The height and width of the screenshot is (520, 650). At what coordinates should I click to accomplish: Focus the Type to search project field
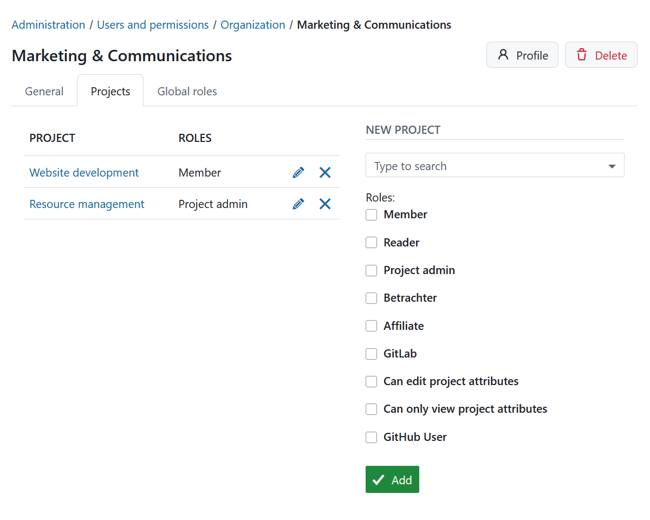pos(495,165)
